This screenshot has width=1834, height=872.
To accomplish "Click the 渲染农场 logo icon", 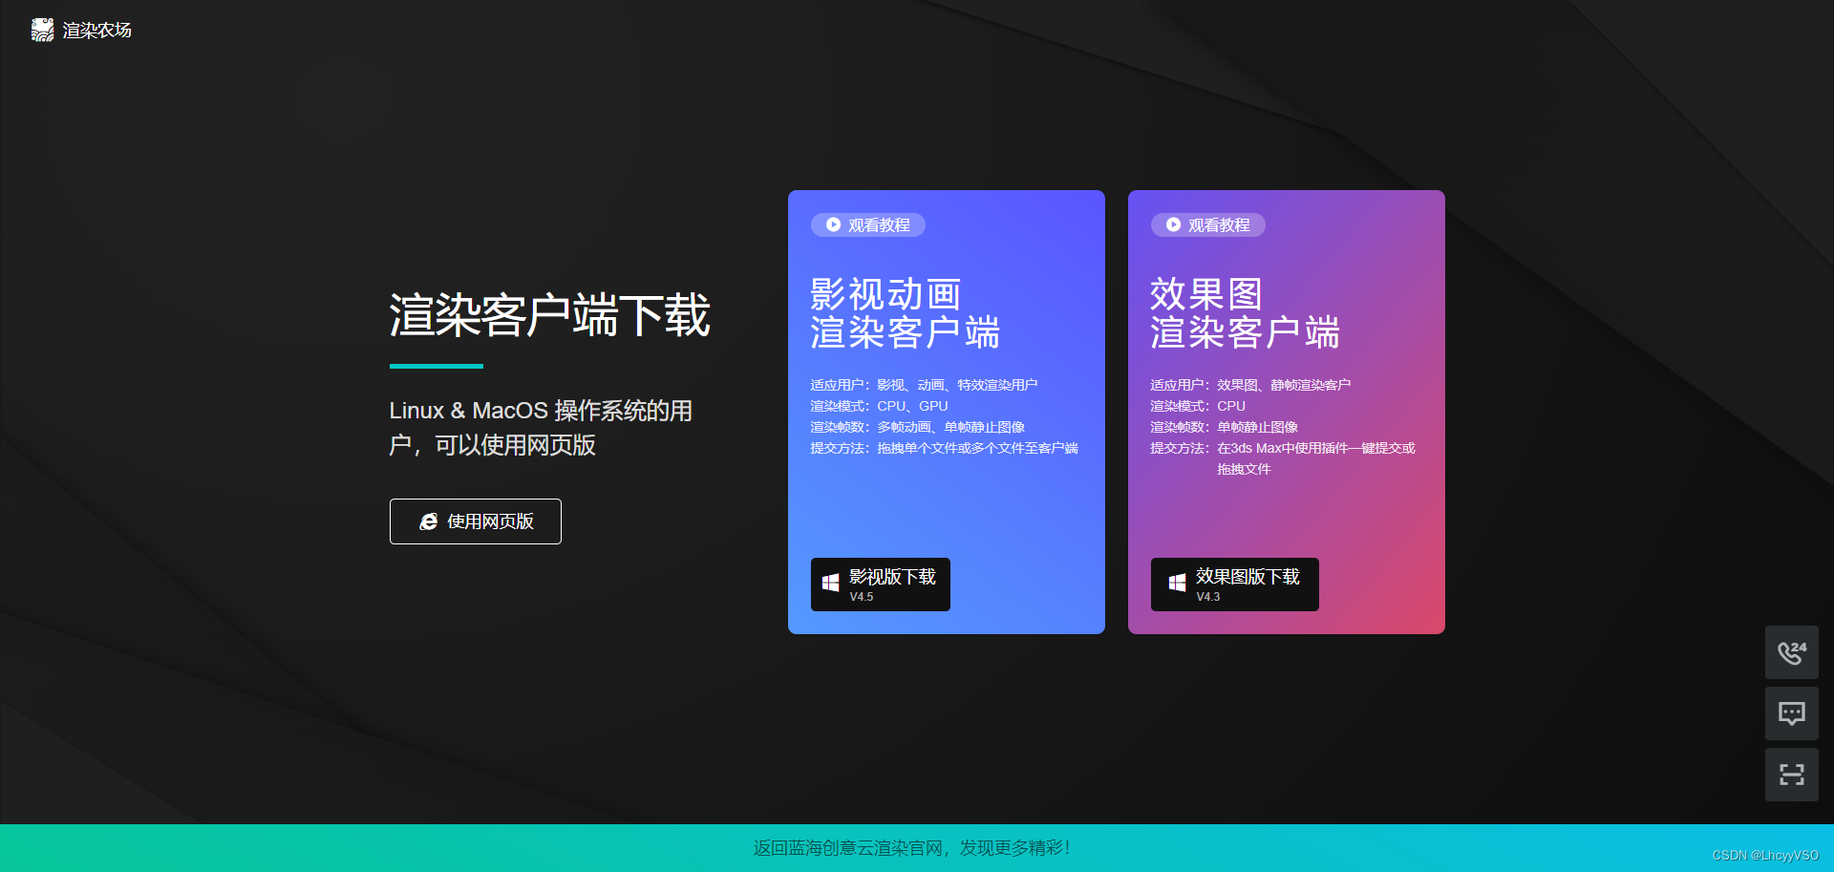I will tap(42, 30).
